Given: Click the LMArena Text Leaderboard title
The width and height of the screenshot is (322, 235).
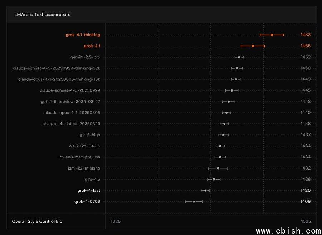Looking at the screenshot, I should (43, 15).
